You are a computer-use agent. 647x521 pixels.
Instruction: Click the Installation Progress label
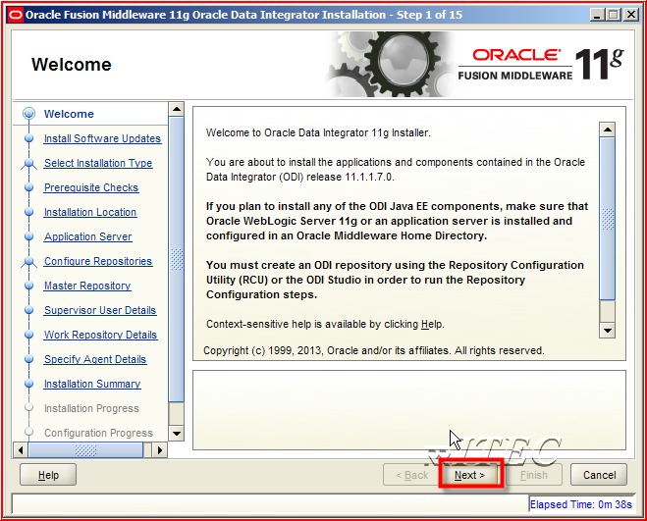(x=91, y=408)
